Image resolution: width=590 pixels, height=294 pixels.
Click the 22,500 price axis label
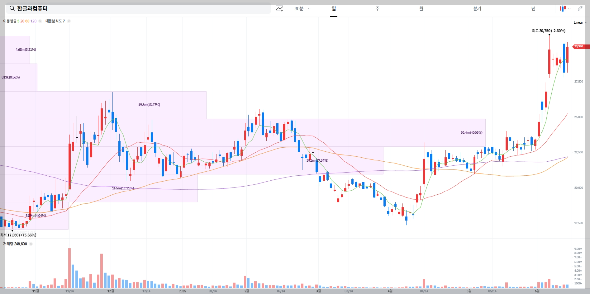(x=579, y=152)
